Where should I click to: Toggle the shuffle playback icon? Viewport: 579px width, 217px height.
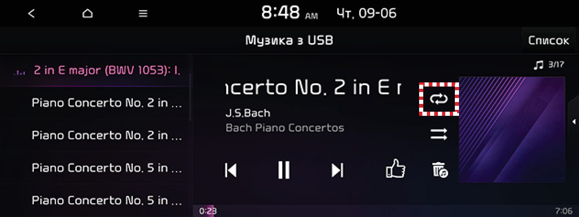[439, 134]
